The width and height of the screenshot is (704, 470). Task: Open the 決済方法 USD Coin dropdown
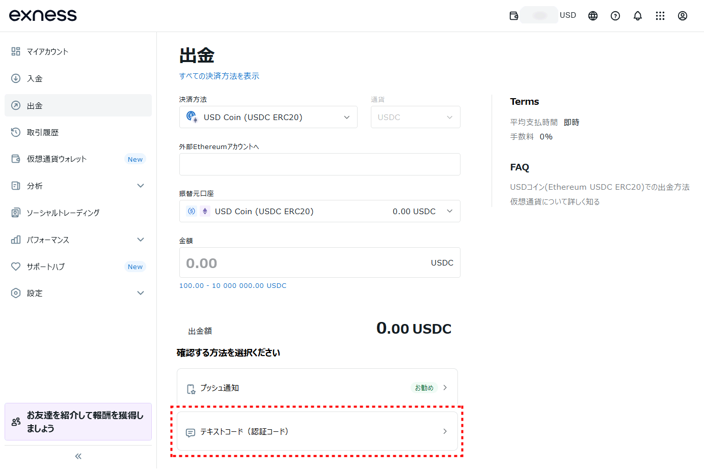(x=268, y=117)
